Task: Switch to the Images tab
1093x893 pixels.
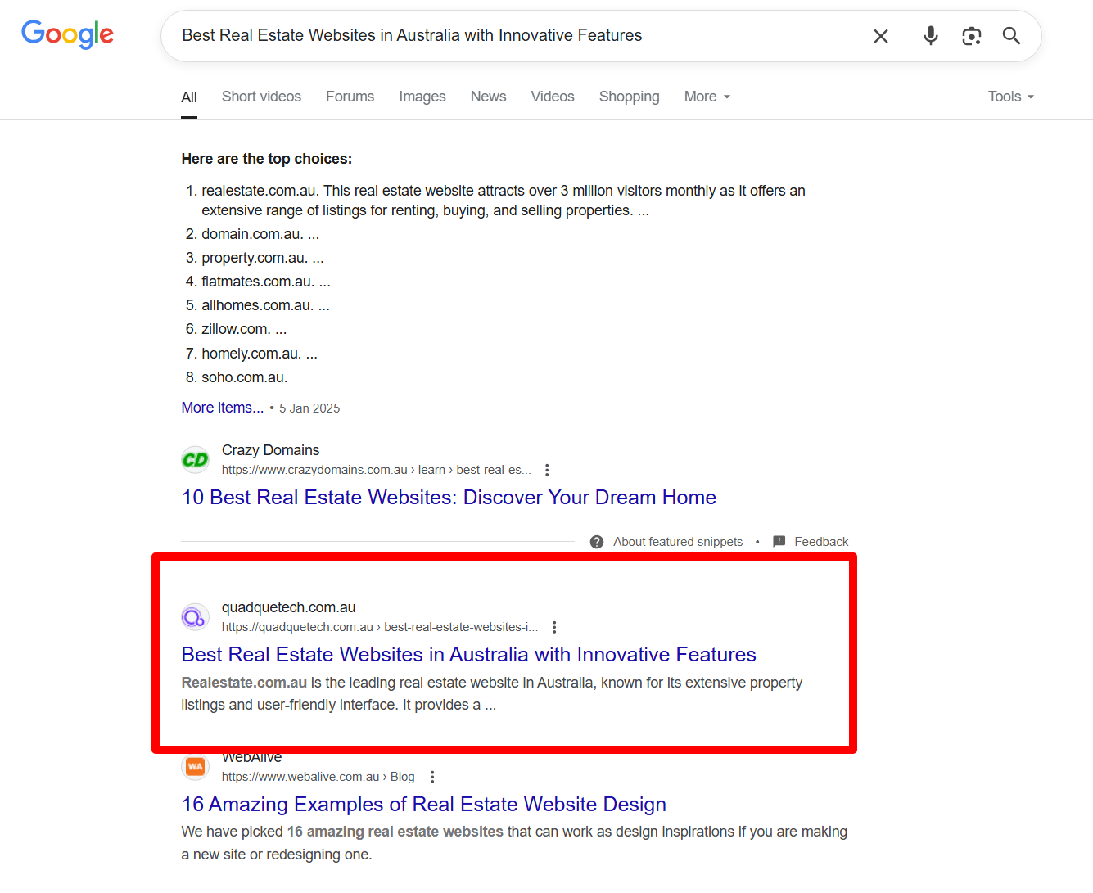Action: coord(422,97)
